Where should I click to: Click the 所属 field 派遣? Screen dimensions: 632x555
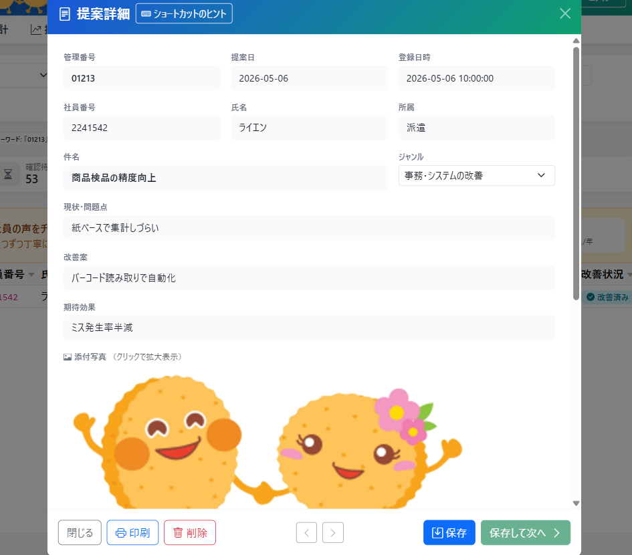click(x=476, y=128)
